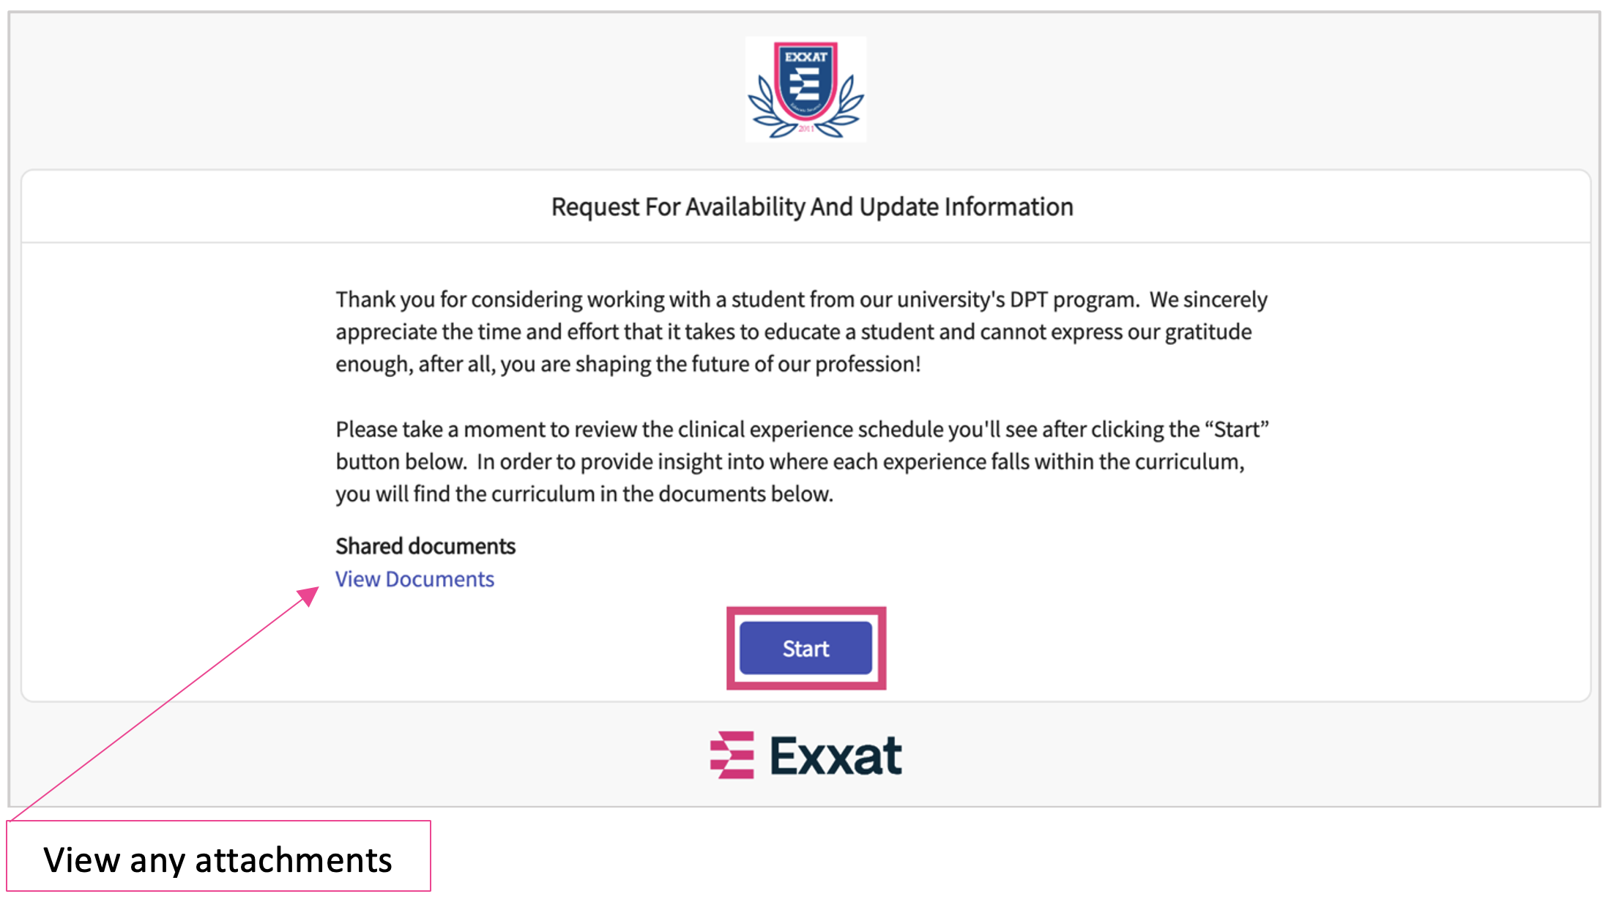Image resolution: width=1611 pixels, height=902 pixels.
Task: Click the paragraph starting with Please take
Action: (801, 461)
